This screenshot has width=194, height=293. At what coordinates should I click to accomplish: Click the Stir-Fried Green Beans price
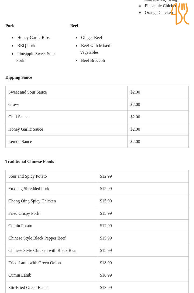click(x=106, y=288)
